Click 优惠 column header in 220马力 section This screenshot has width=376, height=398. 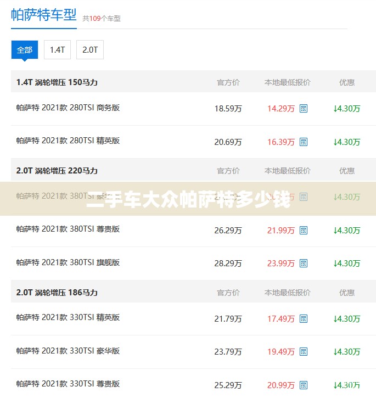pyautogui.click(x=347, y=171)
